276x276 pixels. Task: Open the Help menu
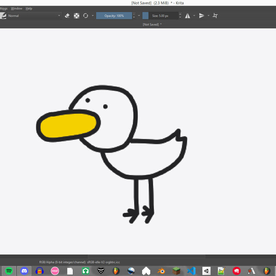click(x=29, y=9)
